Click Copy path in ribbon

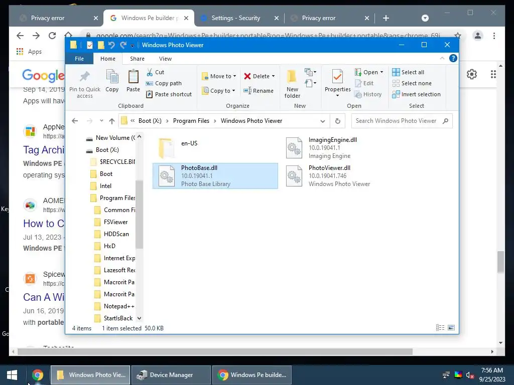tap(164, 83)
